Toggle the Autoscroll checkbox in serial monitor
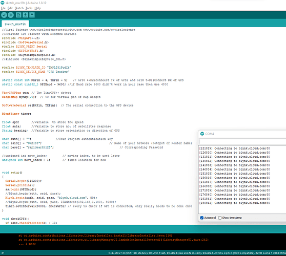The height and width of the screenshot is (256, 286). 202,218
